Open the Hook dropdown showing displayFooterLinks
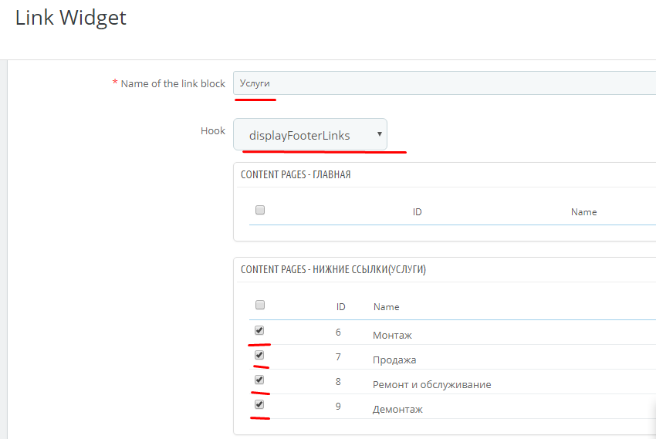The width and height of the screenshot is (656, 439). click(310, 135)
